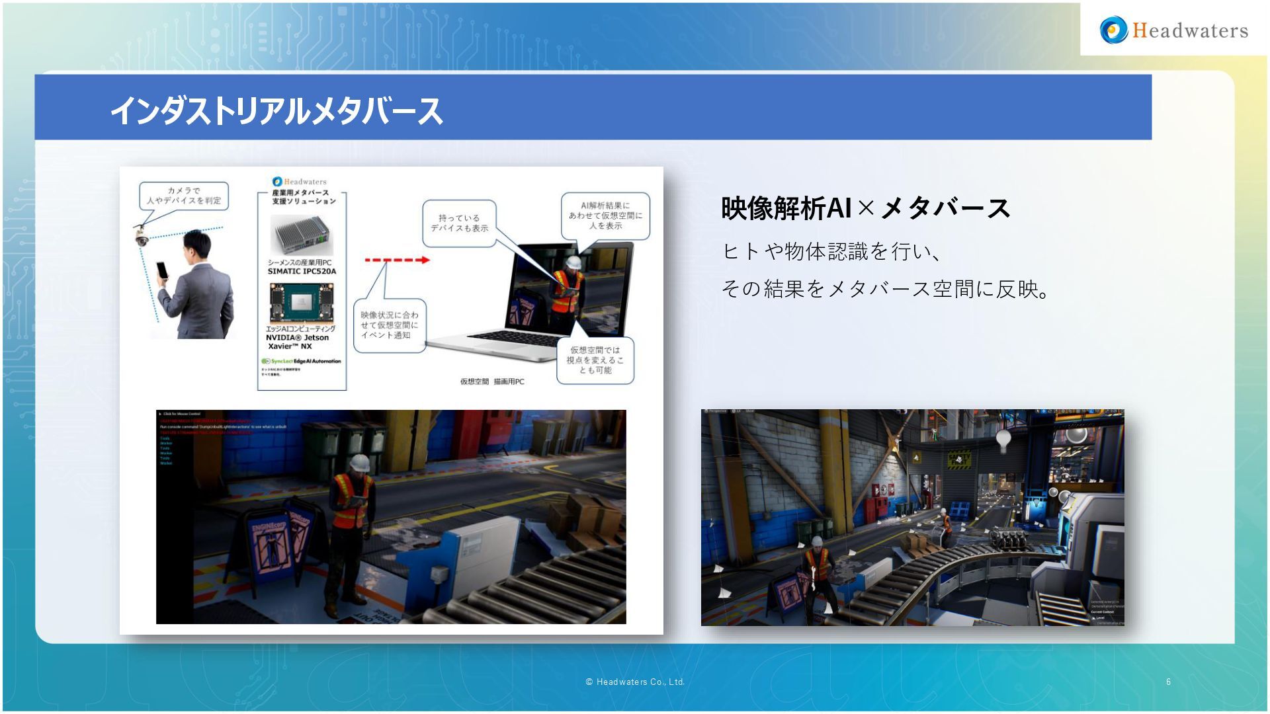Click the カメラで人やデバイスを判定 speech bubble

[184, 196]
